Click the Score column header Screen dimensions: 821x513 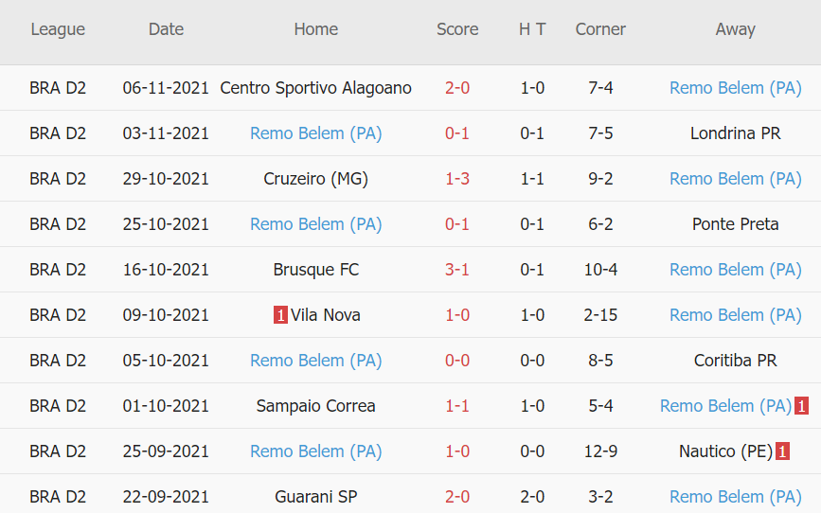pyautogui.click(x=457, y=29)
